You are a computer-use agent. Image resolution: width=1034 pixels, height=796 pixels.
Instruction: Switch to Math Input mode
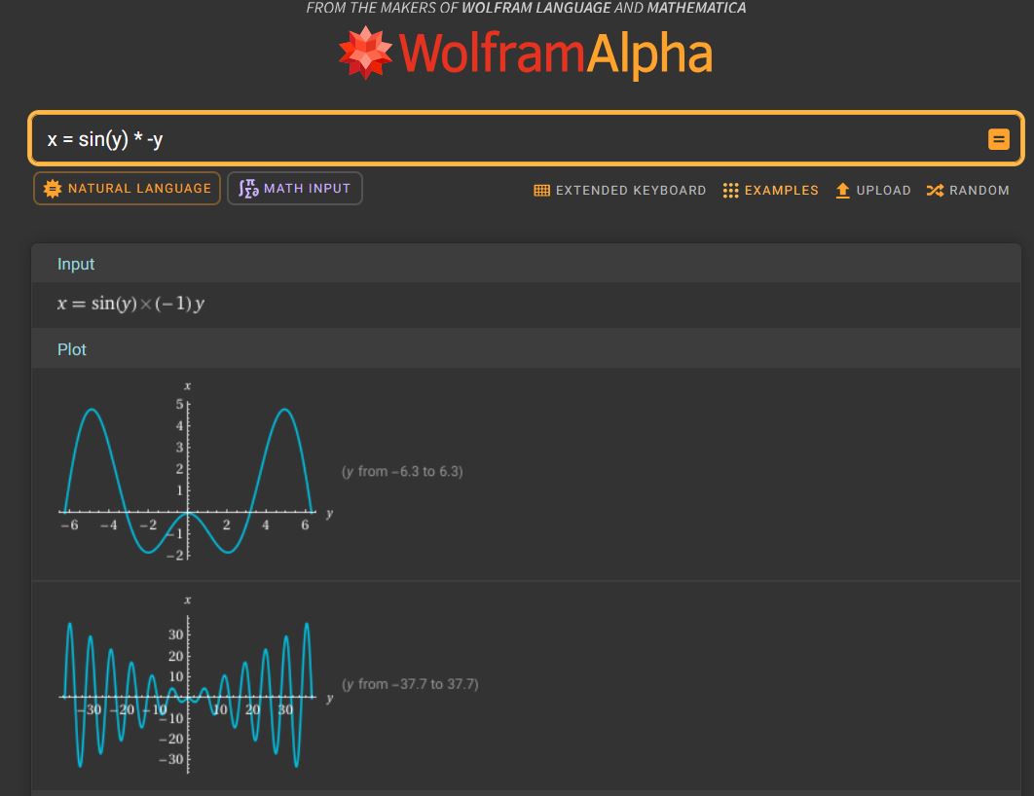click(295, 189)
